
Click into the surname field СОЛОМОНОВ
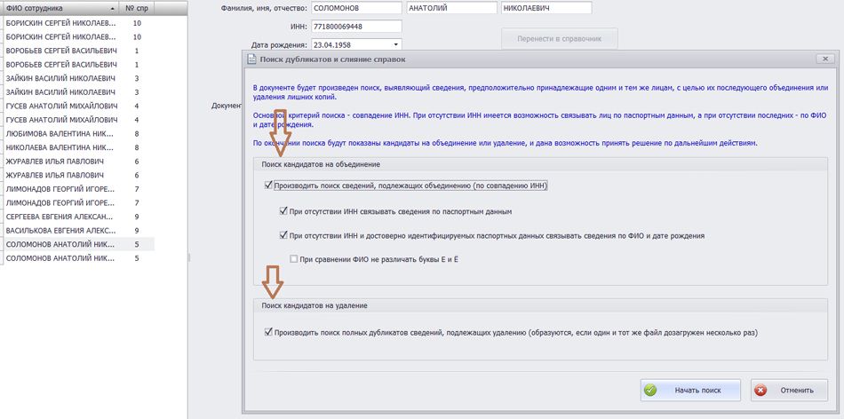click(x=356, y=9)
